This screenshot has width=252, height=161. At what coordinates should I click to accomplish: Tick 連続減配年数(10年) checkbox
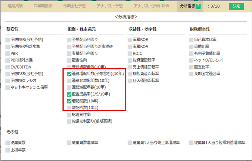(x=69, y=88)
